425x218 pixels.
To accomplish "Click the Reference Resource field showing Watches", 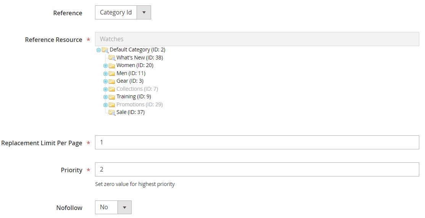I will (x=257, y=39).
